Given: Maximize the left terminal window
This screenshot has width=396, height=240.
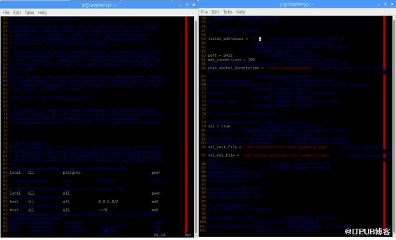Looking at the screenshot, I should (187, 5).
